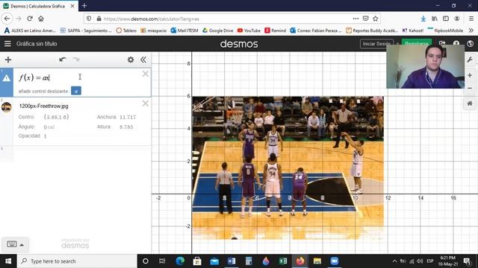478x268 pixels.
Task: Edit the image Altura value
Action: pyautogui.click(x=126, y=127)
